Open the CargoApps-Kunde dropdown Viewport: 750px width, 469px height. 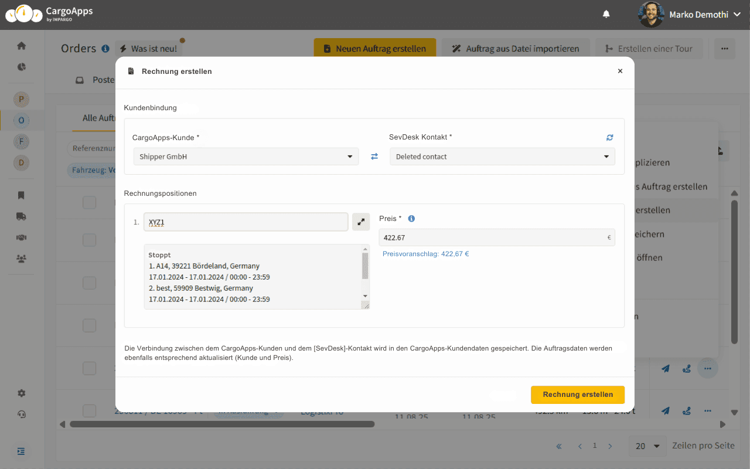point(246,157)
